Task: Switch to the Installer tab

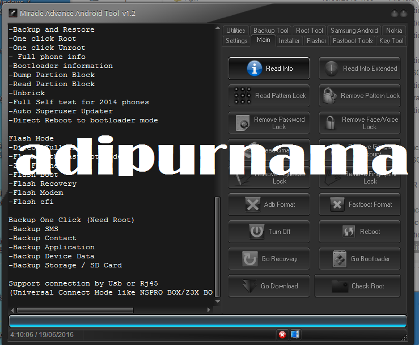Action: point(289,41)
